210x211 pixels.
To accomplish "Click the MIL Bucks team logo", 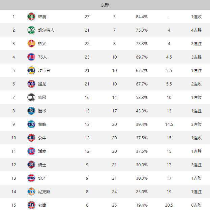I will coord(31,16).
